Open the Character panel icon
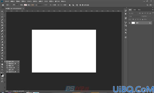The image size is (154, 93). 126,30
